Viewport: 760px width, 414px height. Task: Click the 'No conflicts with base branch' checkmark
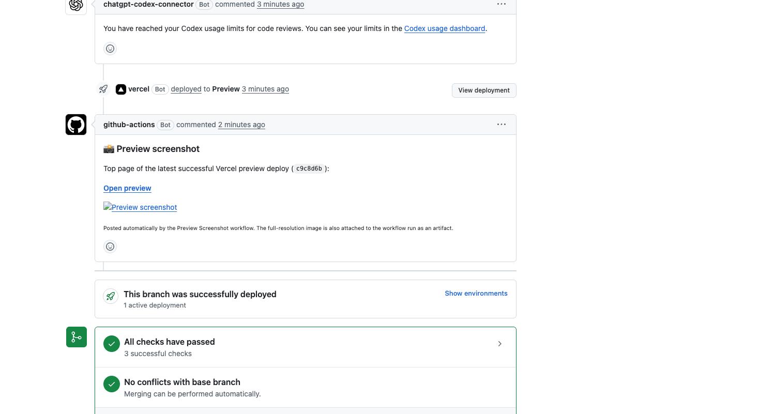click(112, 384)
